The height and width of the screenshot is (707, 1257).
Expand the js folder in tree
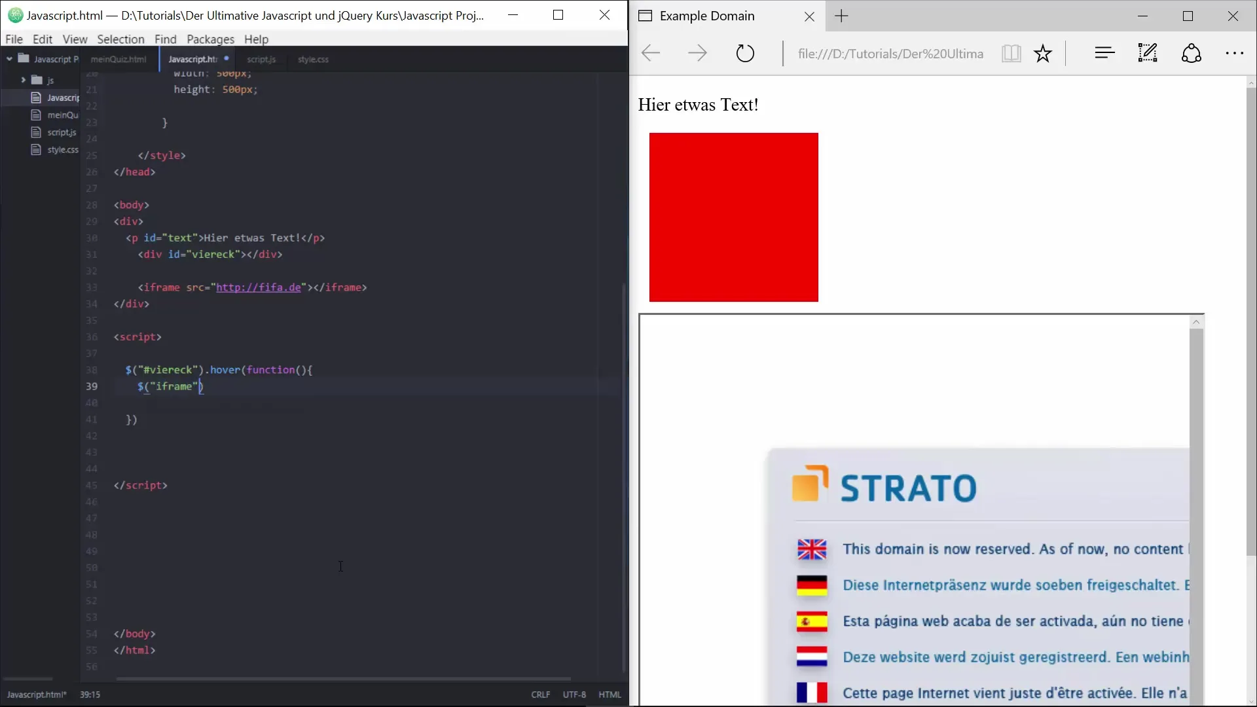(23, 80)
